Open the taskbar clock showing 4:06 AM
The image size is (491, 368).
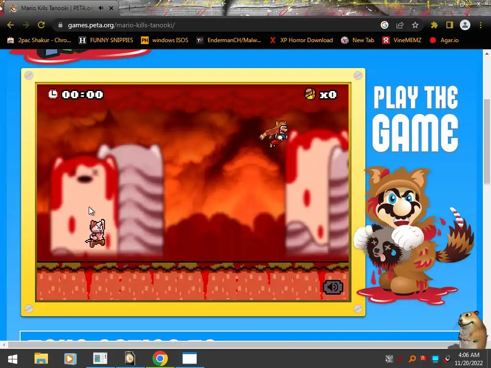point(469,358)
